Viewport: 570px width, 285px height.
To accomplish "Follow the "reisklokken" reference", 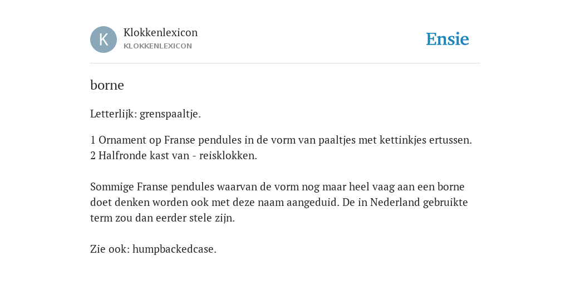I will (227, 156).
